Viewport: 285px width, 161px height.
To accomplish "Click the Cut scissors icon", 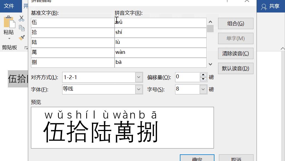I will (x=21, y=18).
